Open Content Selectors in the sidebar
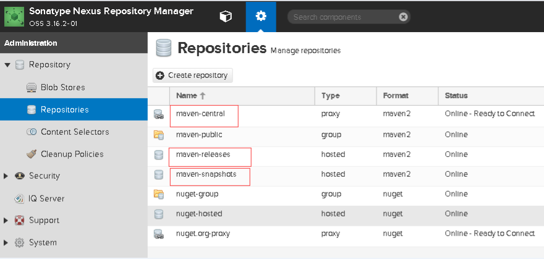544x259 pixels. 74,132
